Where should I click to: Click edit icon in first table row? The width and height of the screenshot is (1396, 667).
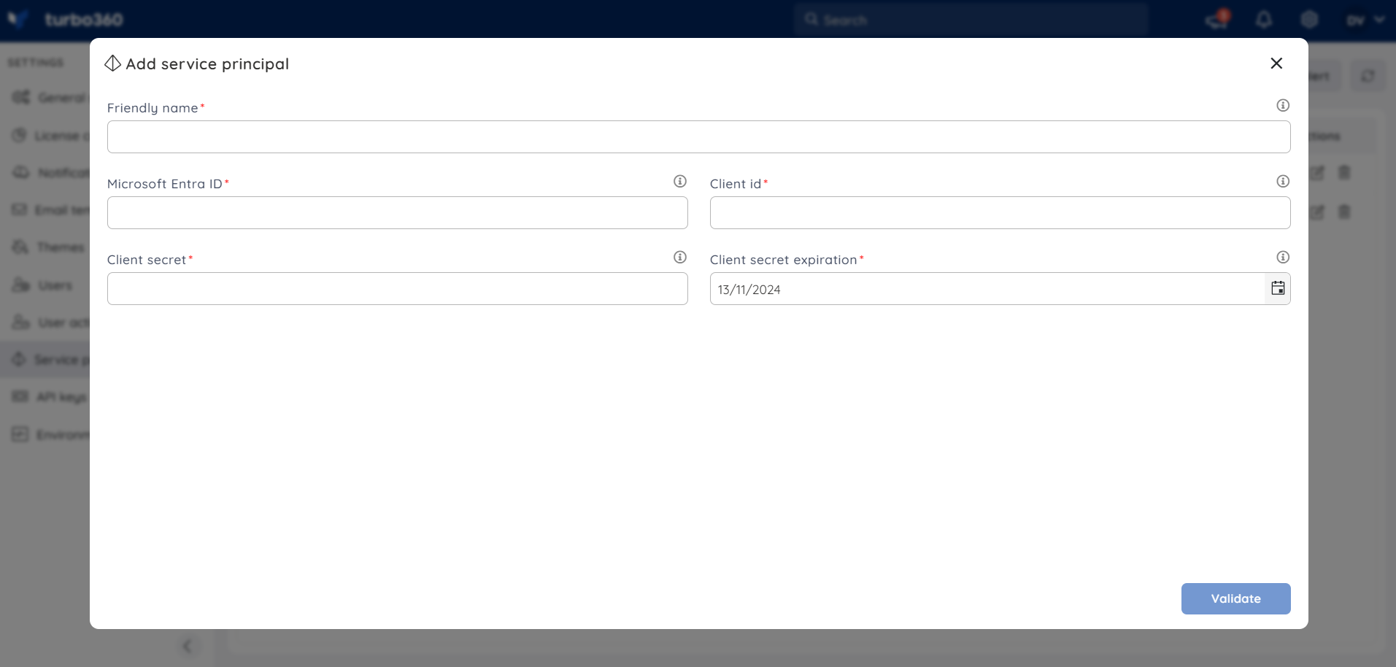coord(1316,173)
